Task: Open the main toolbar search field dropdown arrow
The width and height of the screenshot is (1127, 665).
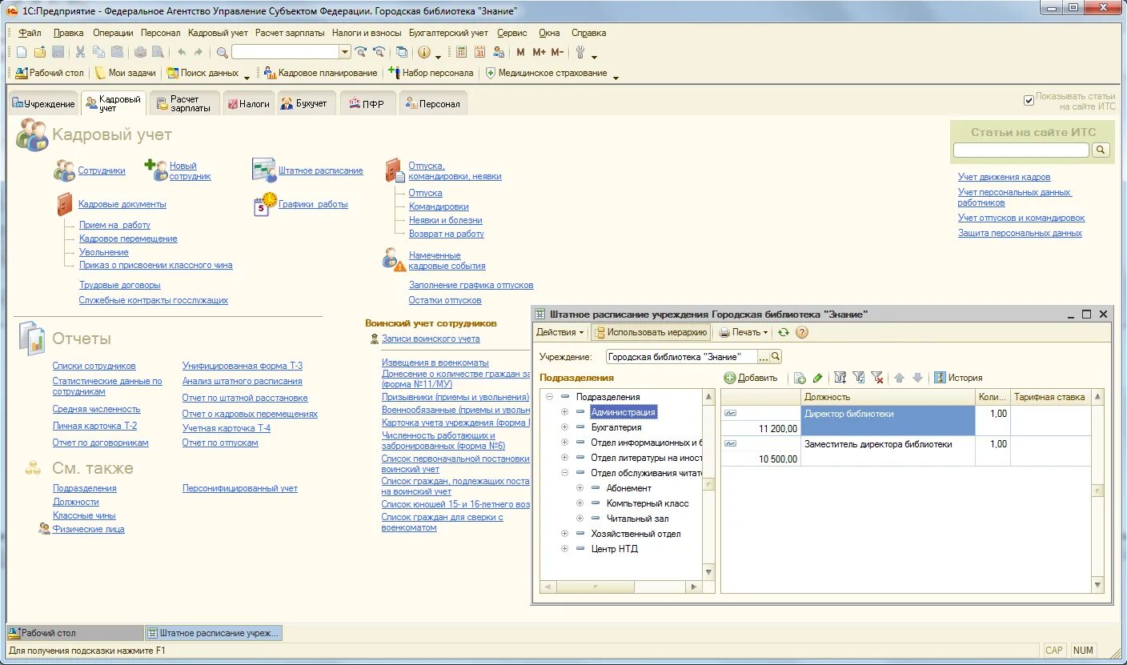Action: 345,52
